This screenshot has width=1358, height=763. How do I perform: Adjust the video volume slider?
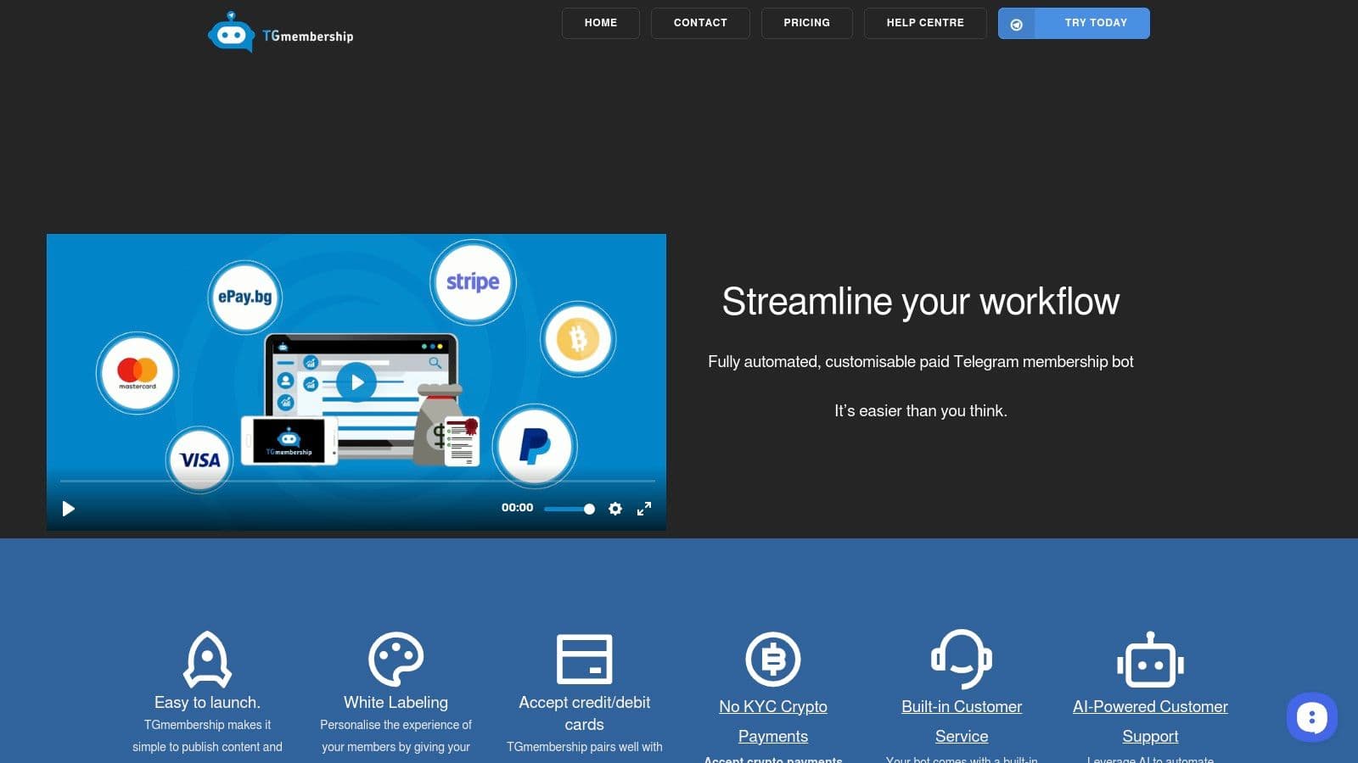569,509
